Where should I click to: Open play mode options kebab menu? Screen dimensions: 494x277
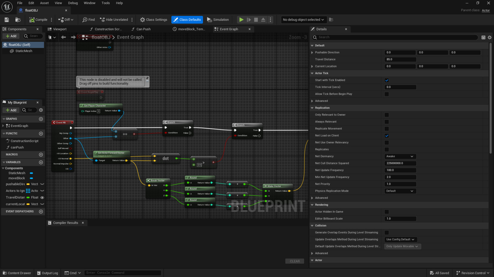tap(270, 20)
